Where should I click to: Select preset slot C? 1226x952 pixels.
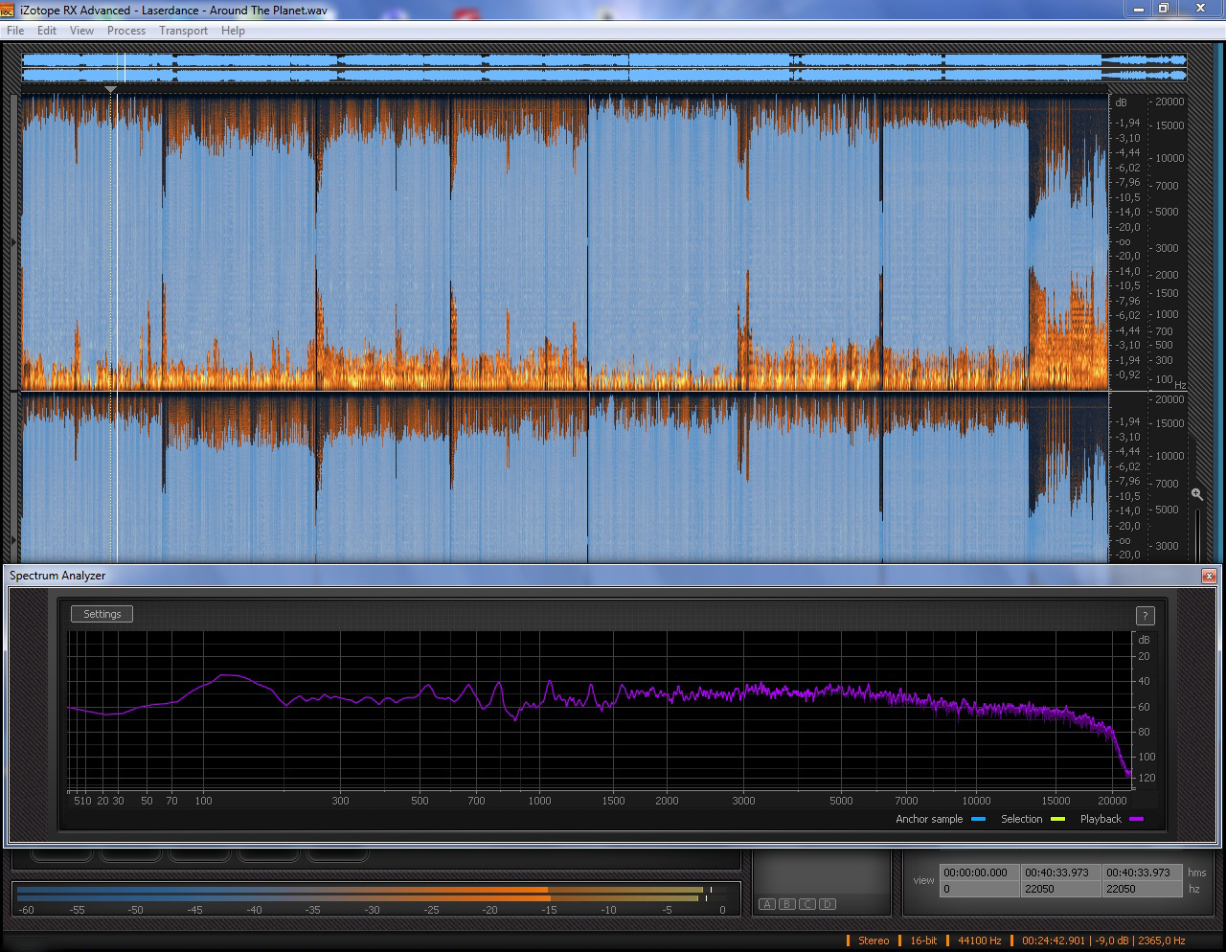coord(807,904)
